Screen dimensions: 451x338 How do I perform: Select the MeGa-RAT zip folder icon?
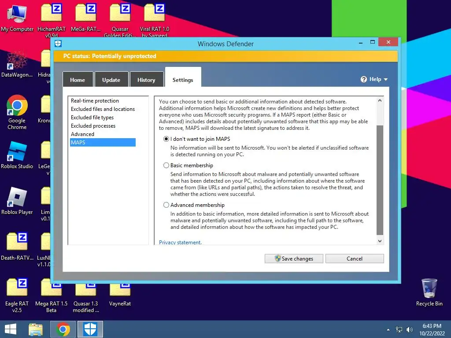tap(86, 18)
